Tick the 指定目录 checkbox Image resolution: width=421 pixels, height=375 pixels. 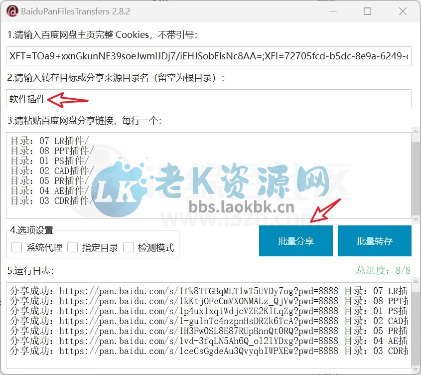pos(73,247)
